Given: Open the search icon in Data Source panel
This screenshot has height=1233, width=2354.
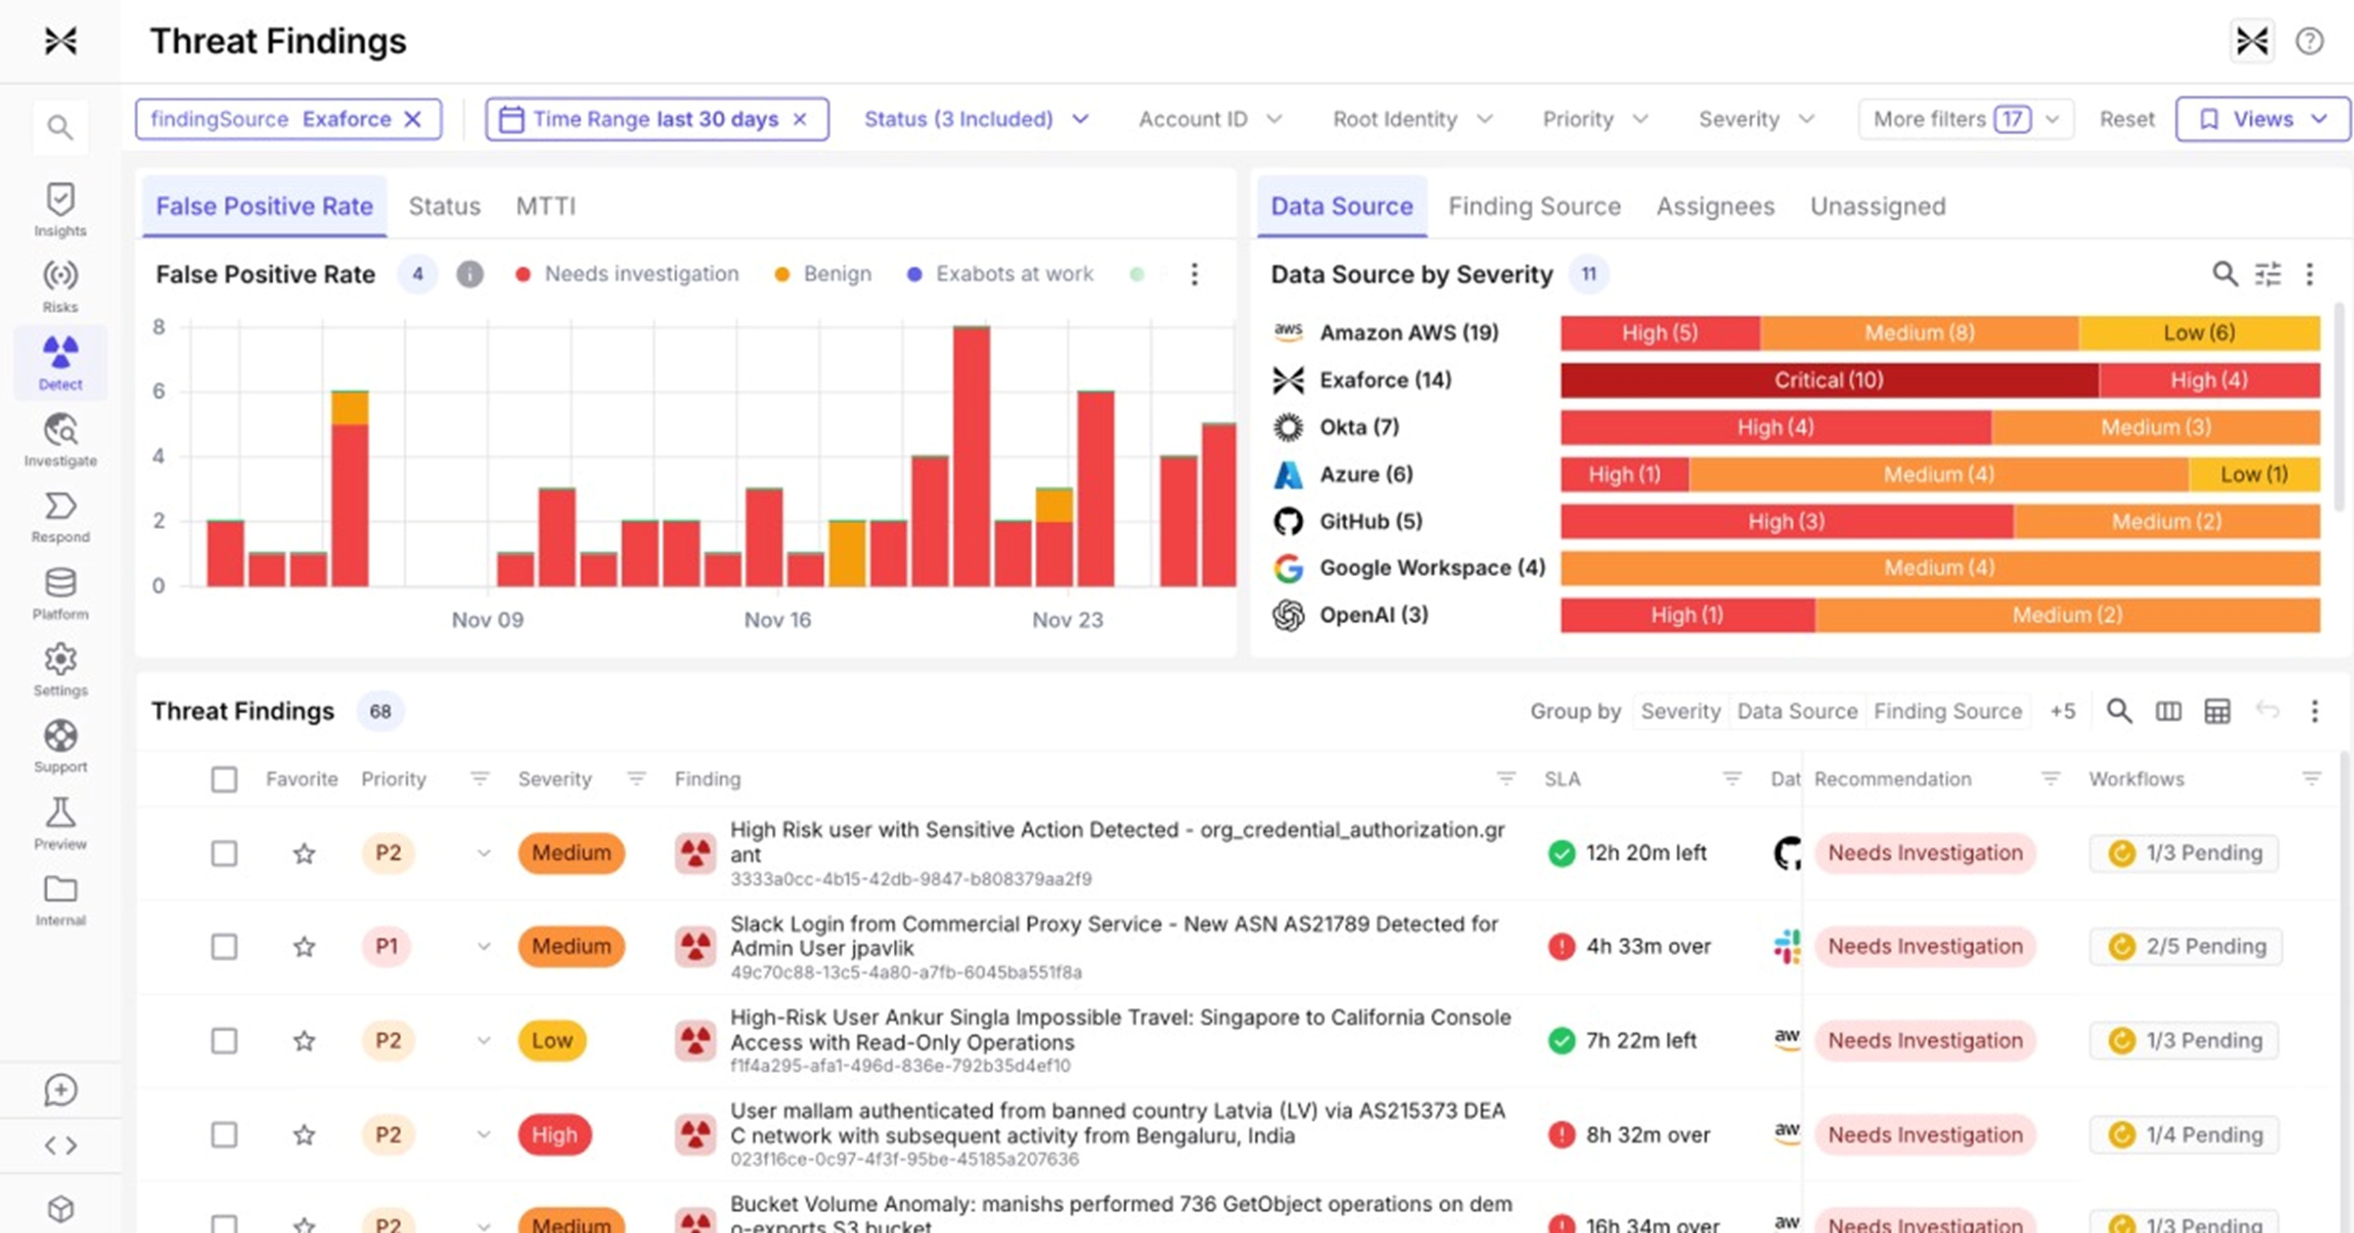Looking at the screenshot, I should (2224, 274).
